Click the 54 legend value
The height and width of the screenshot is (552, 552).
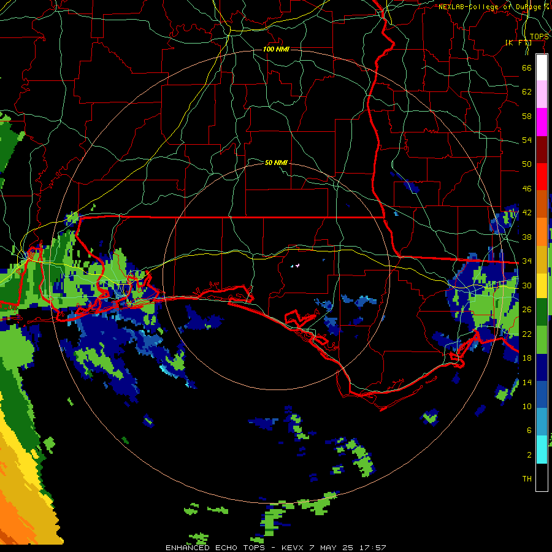click(527, 140)
